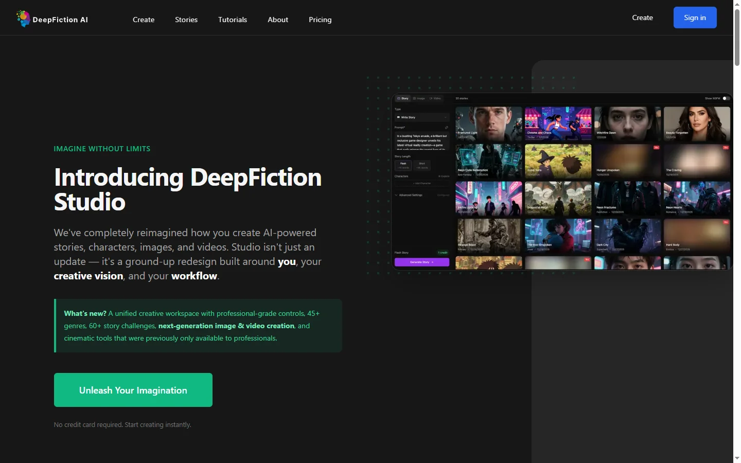Click the icon next to the Prompt label
This screenshot has height=463, width=741.
pos(446,127)
